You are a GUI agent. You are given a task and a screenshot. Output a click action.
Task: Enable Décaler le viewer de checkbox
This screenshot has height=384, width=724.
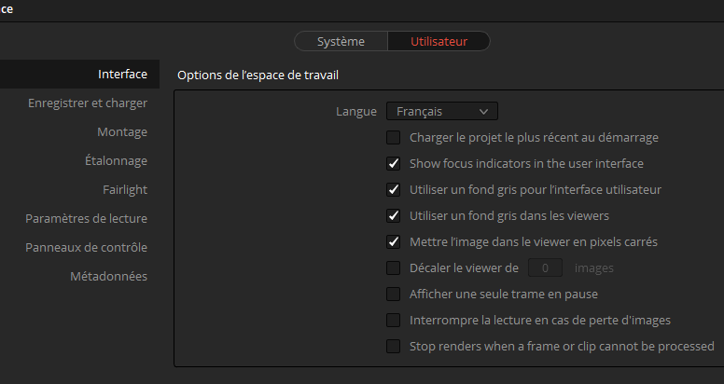pyautogui.click(x=394, y=268)
